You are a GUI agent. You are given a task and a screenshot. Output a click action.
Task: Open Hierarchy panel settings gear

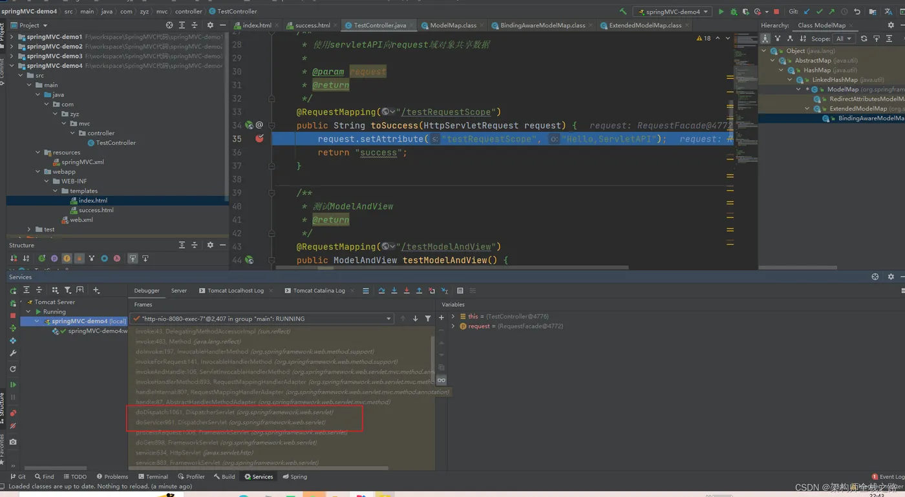891,25
